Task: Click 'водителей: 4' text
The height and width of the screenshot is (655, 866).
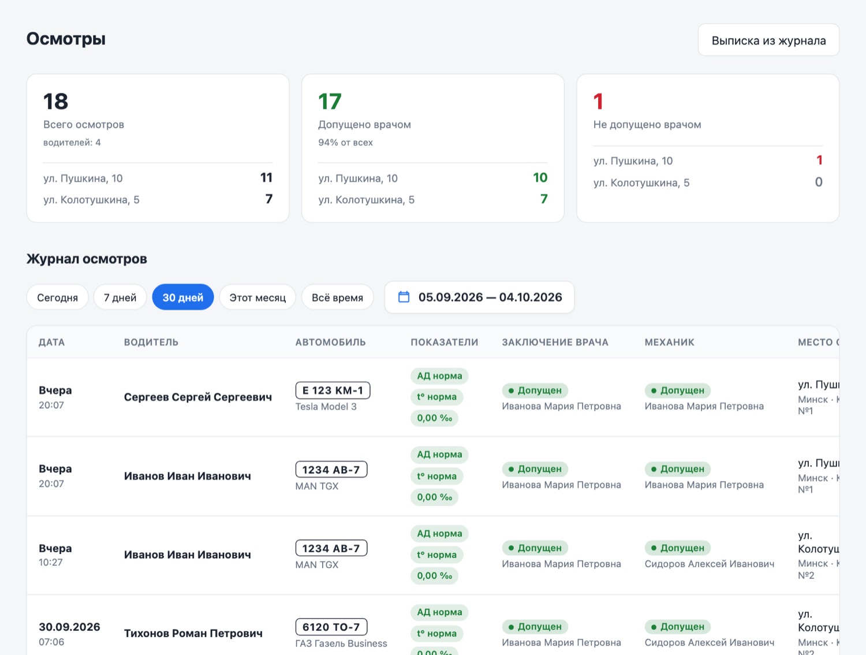Action: pyautogui.click(x=72, y=142)
